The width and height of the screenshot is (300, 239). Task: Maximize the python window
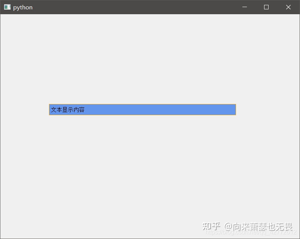point(266,7)
